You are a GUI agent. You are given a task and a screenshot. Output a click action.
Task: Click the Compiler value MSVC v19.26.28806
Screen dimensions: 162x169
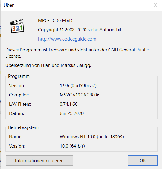(x=80, y=95)
